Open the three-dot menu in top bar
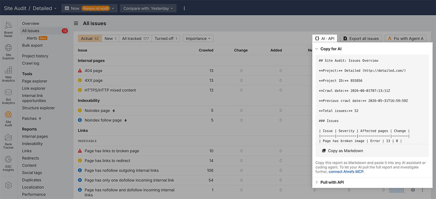This screenshot has height=199, width=436. [184, 8]
